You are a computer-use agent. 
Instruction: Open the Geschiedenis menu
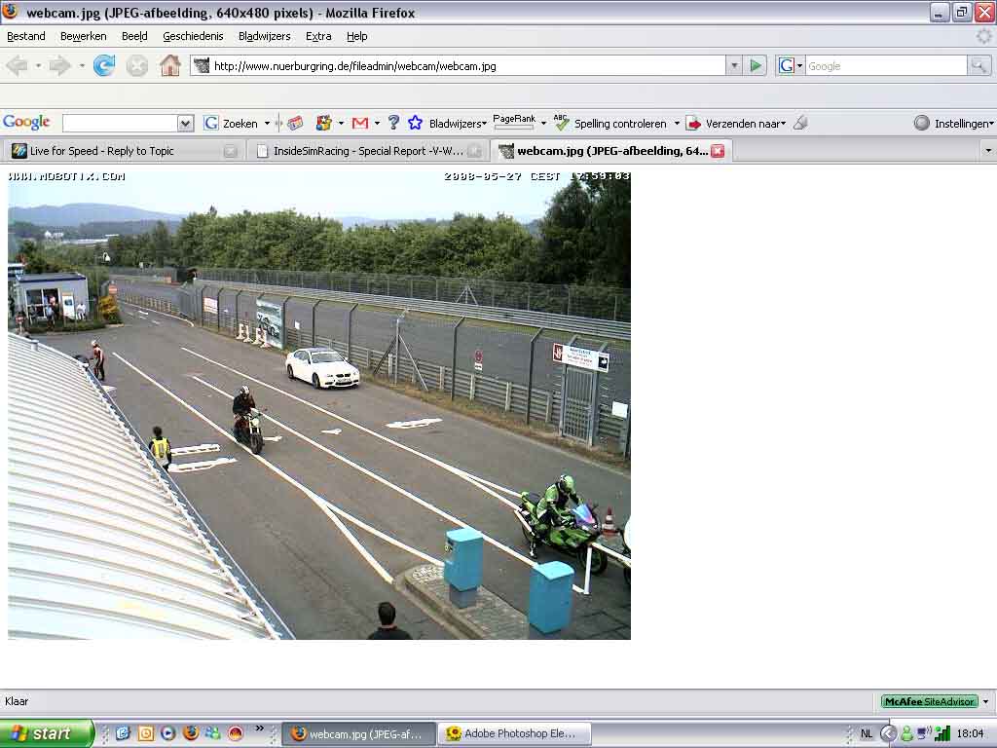(194, 36)
